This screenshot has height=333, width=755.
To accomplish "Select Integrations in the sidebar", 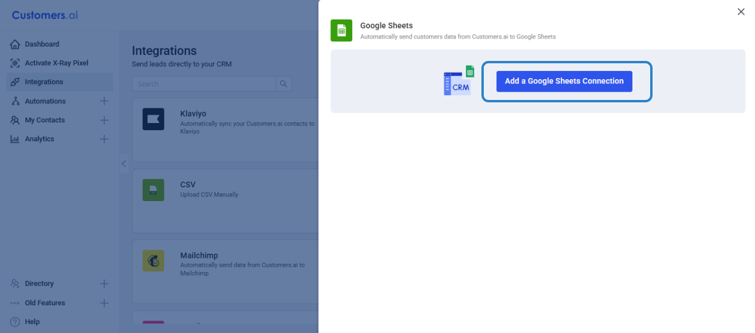I will (x=60, y=82).
